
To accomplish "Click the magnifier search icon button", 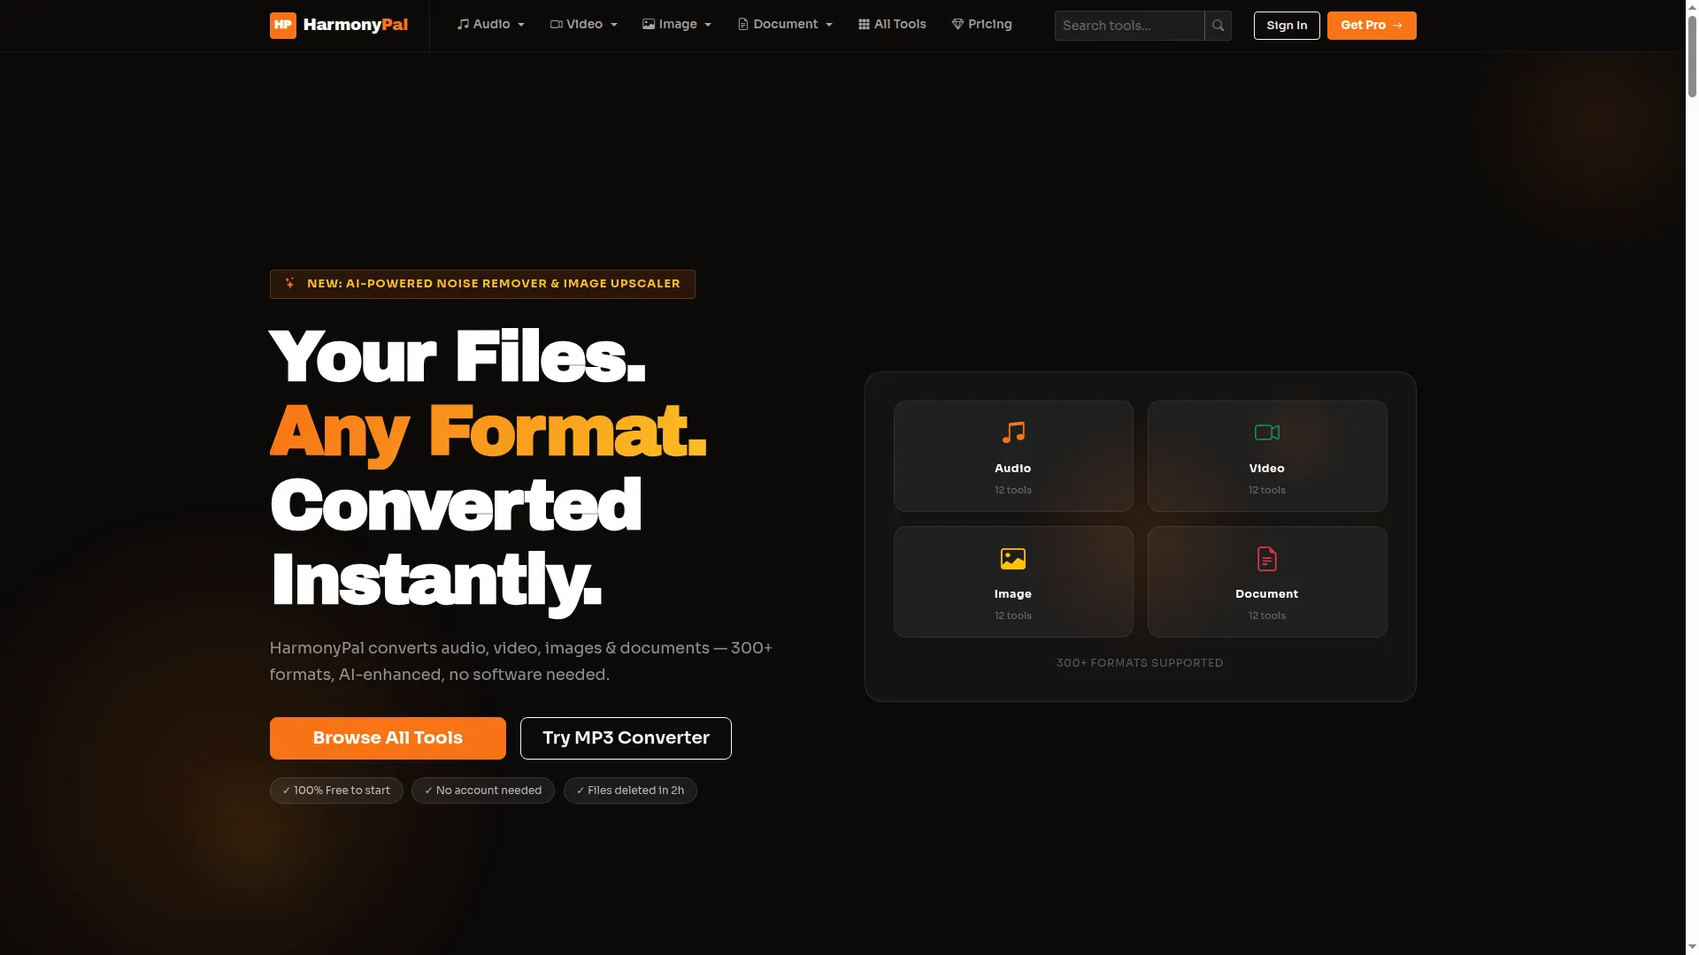I will tap(1218, 26).
